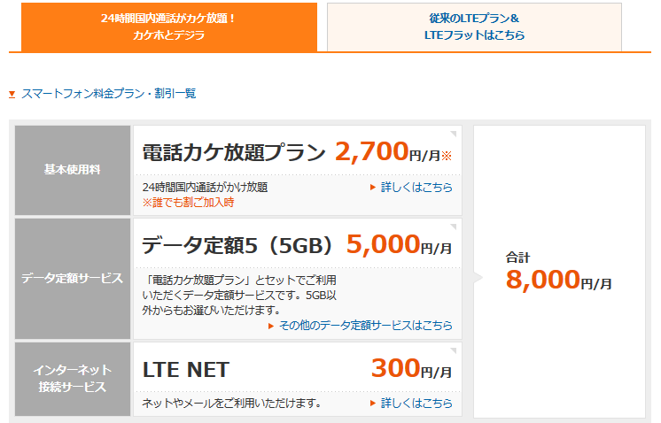Click corner triangle on データ定額5 box
The image size is (661, 423).
pyautogui.click(x=454, y=227)
